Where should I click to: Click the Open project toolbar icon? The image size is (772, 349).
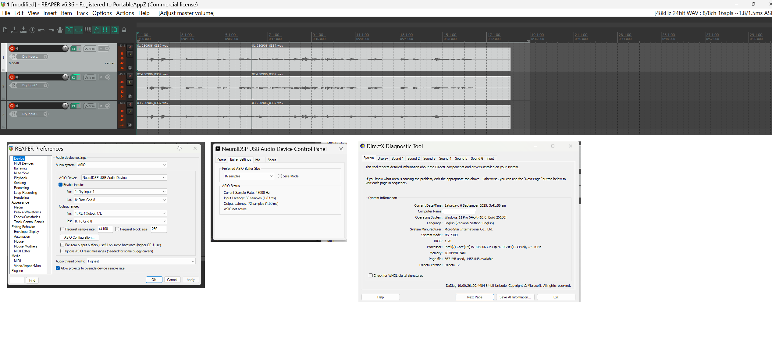click(14, 30)
